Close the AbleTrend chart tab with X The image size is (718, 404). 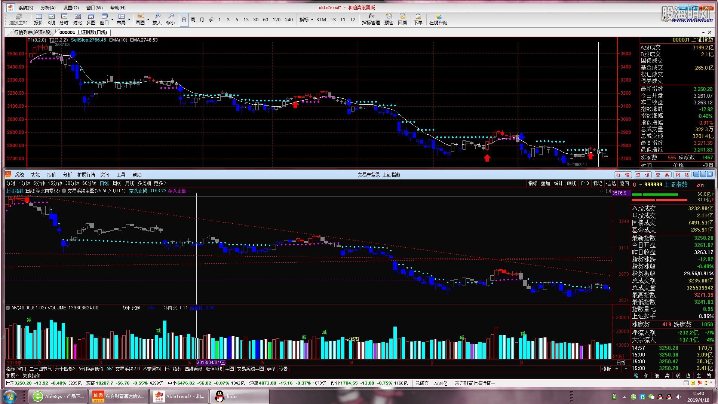(710, 33)
